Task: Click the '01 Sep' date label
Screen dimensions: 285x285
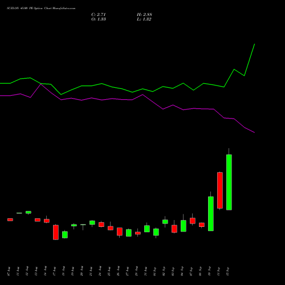Action: 154,271
